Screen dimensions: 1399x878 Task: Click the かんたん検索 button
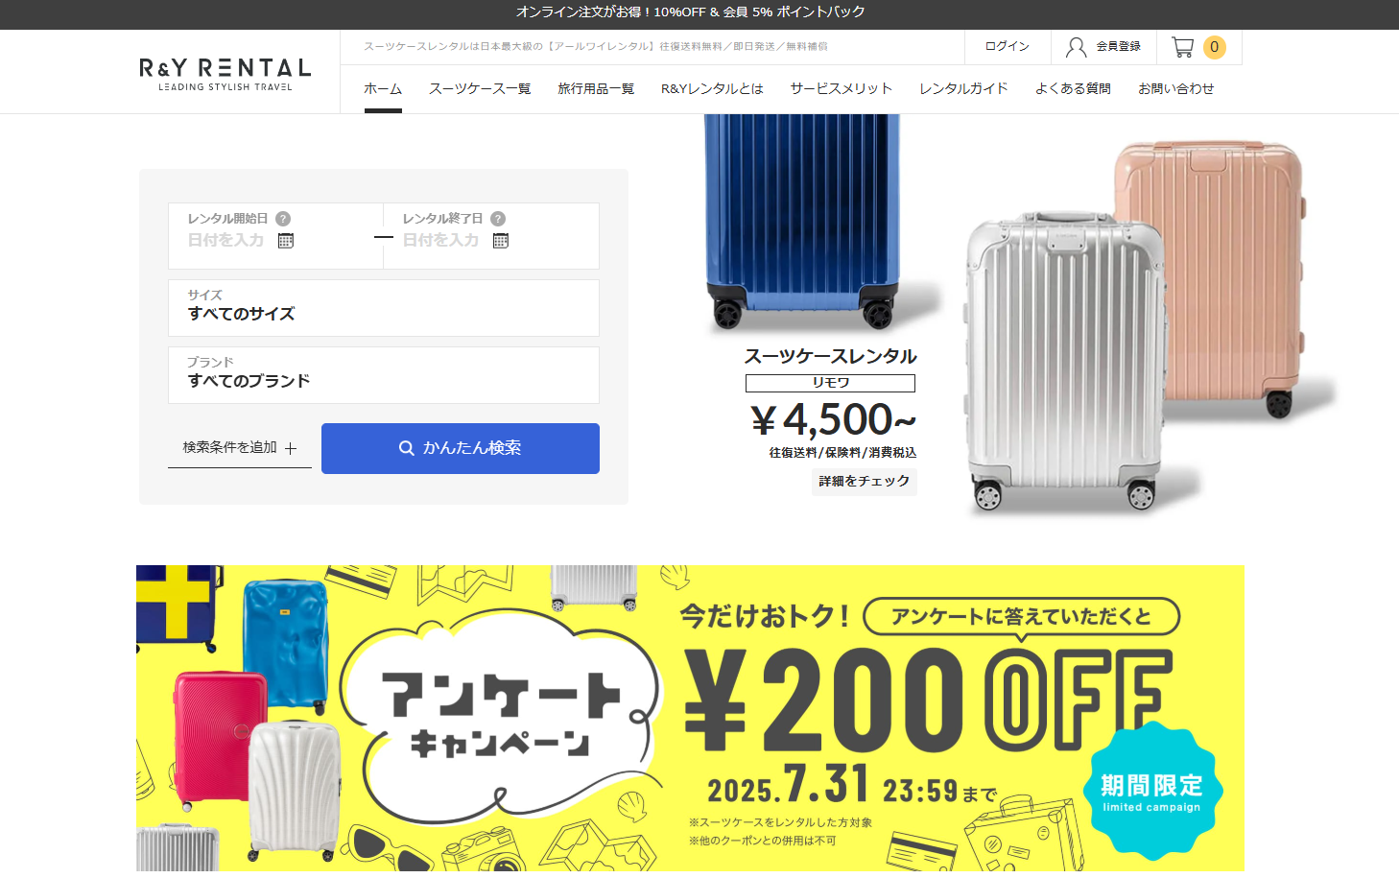[x=461, y=448]
